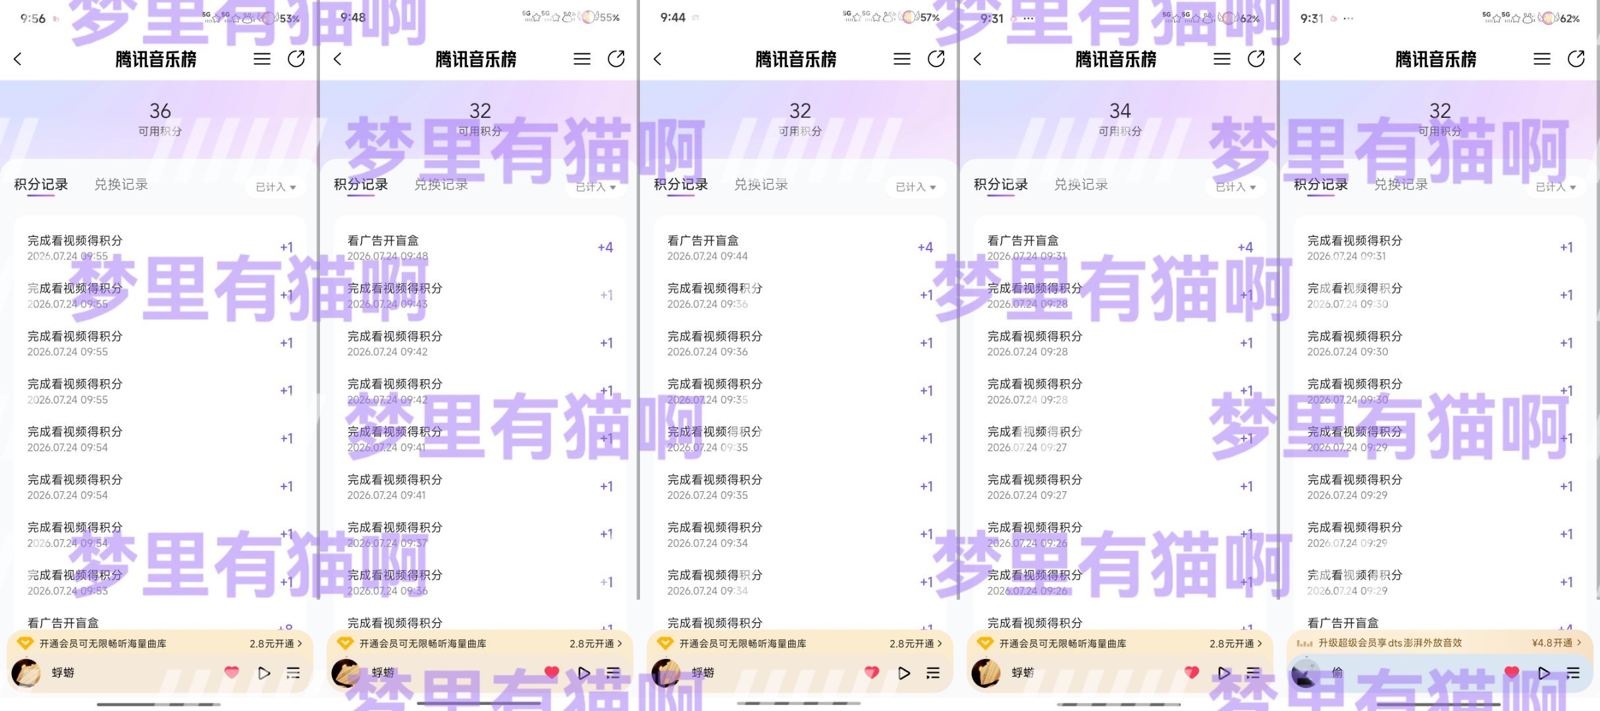
Task: Select 看广告开盲盒 09:31 record on the 34-point screen
Action: (1120, 248)
